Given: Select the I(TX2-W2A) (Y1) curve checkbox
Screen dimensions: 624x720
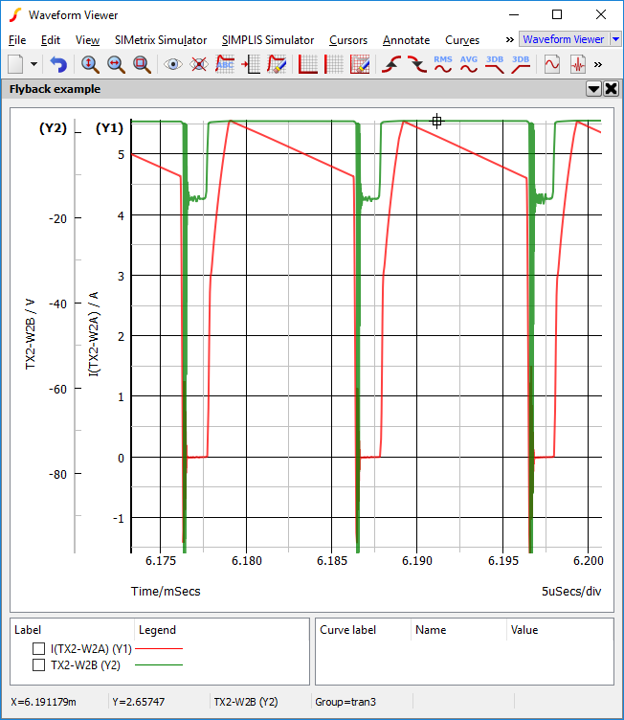Looking at the screenshot, I should [39, 648].
